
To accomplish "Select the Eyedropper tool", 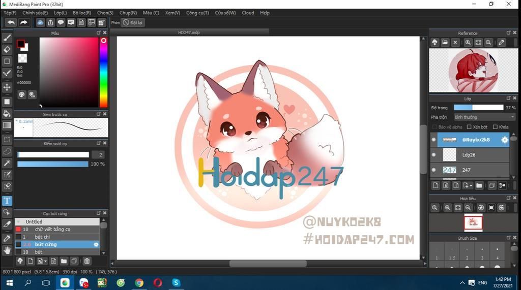I will 7,238.
